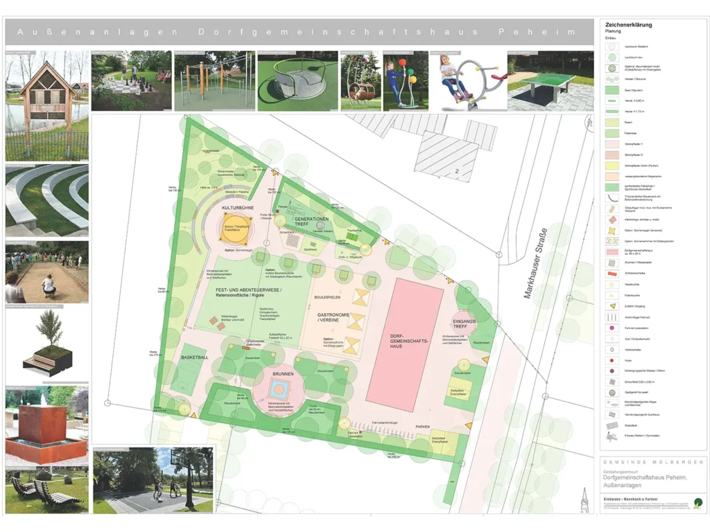Click the Kleinkindspielgerät Spielhaus legend symbol
This screenshot has height=532, width=710.
pyautogui.click(x=612, y=414)
